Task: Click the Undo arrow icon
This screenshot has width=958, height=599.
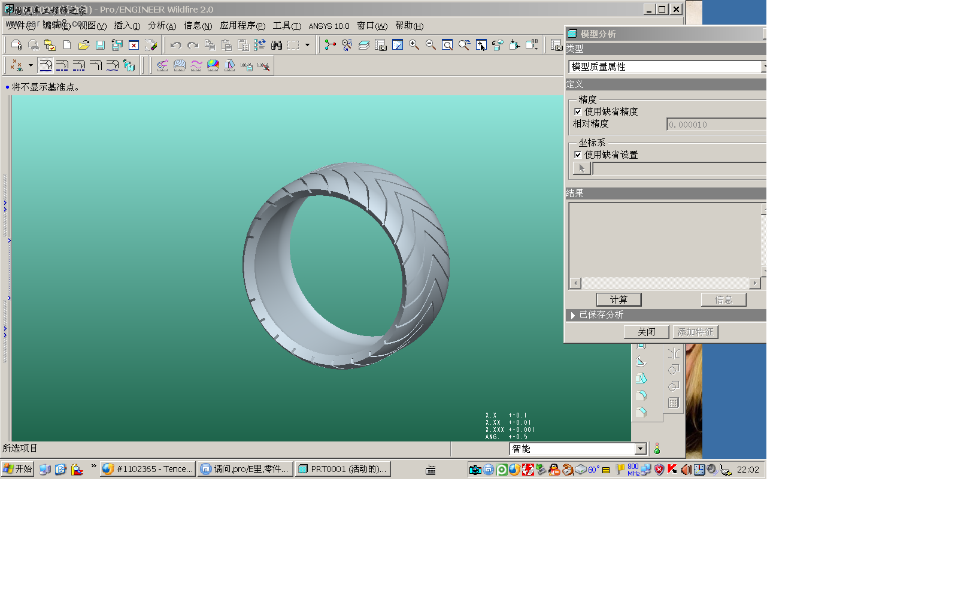Action: (x=175, y=45)
